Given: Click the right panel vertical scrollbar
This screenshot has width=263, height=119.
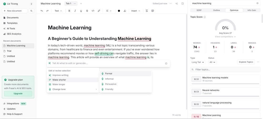Looking at the screenshot, I should click(x=262, y=18).
